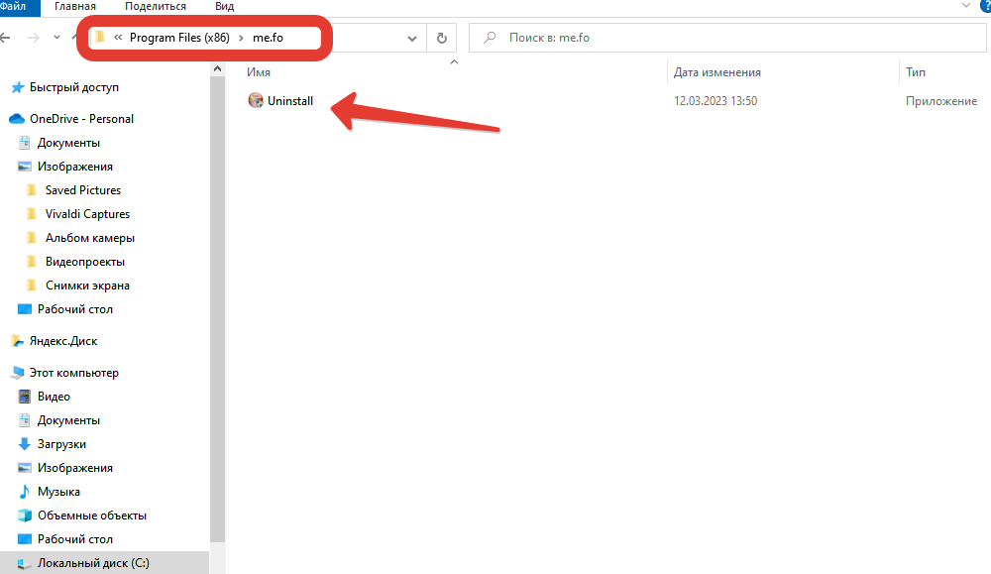Viewport: 991px width, 574px height.
Task: Click Program Files (x86) breadcrumb
Action: (179, 38)
